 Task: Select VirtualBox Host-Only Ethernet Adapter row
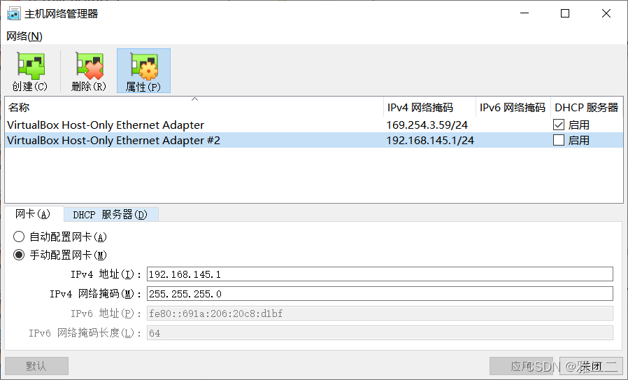pos(314,125)
